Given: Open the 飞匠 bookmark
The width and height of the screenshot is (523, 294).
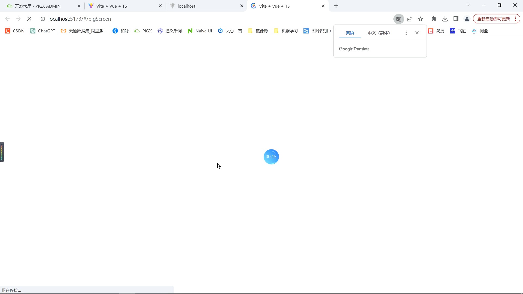Looking at the screenshot, I should (x=458, y=31).
